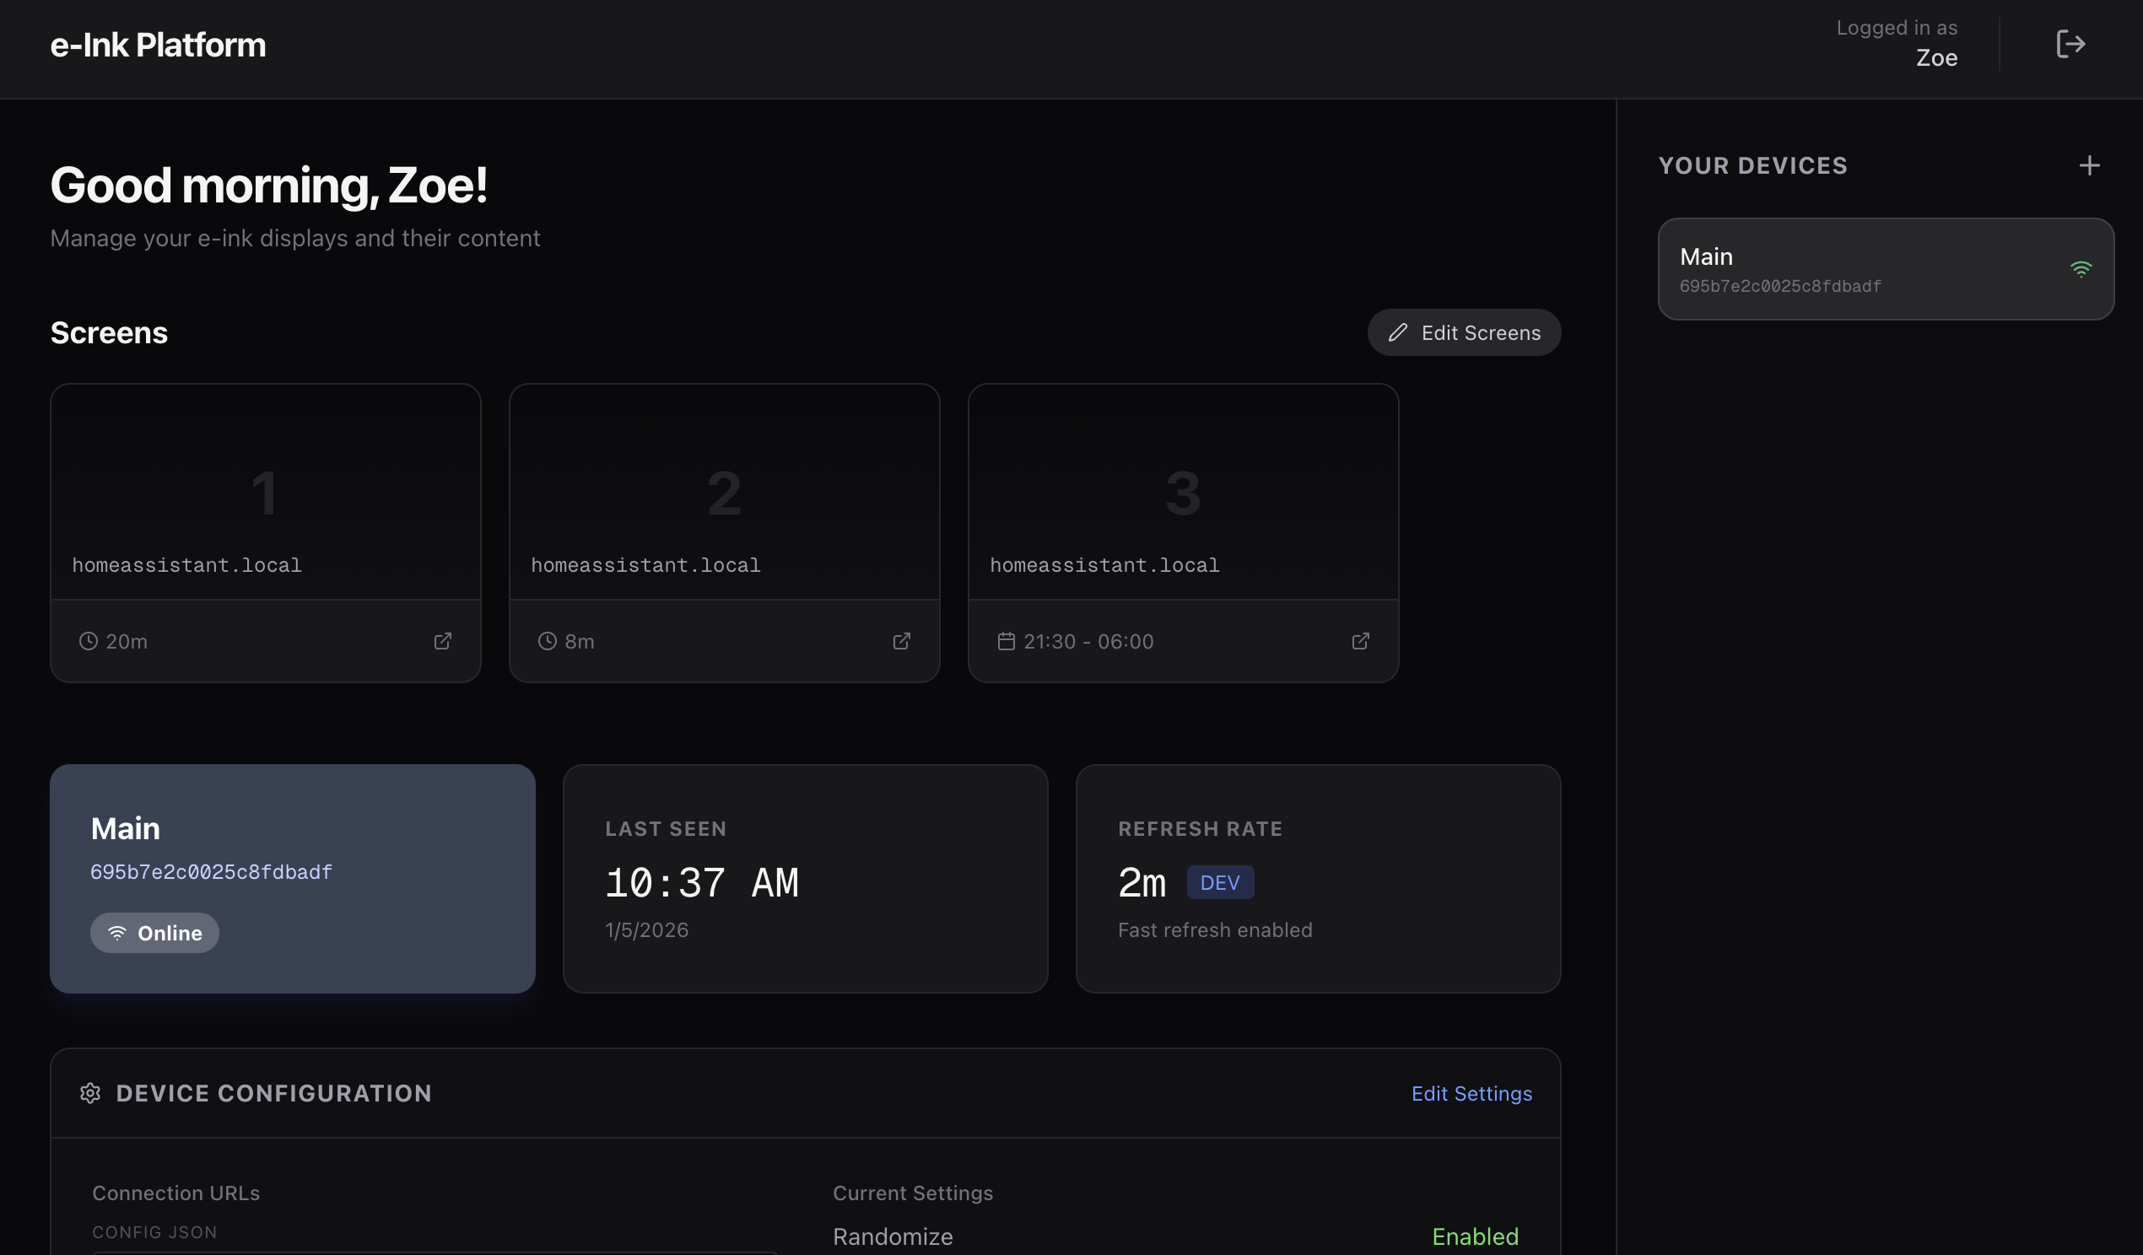The width and height of the screenshot is (2143, 1255).
Task: Click the Randomize Enabled setting value
Action: coord(1475,1236)
